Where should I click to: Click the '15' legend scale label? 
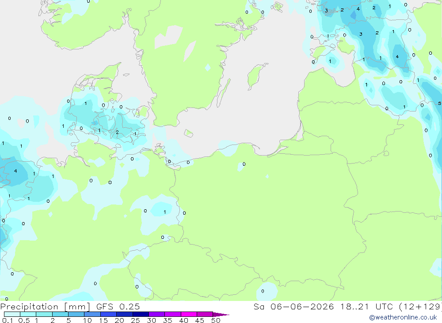click(103, 320)
